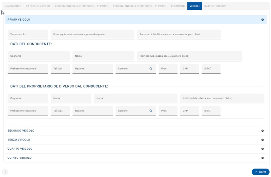Switch to the Lavoratore tab

pos(13,6)
